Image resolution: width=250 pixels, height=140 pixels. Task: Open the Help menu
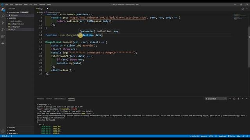[x=49, y=4]
